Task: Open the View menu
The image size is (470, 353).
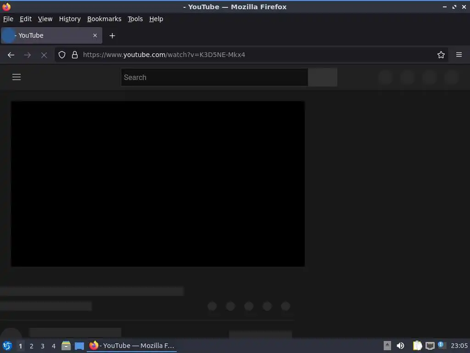Action: tap(45, 19)
